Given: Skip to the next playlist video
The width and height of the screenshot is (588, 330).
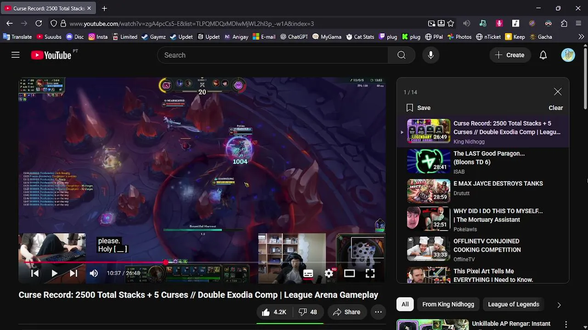Looking at the screenshot, I should 73,273.
